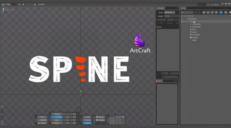Choose the World axes option

pyautogui.click(x=87, y=123)
